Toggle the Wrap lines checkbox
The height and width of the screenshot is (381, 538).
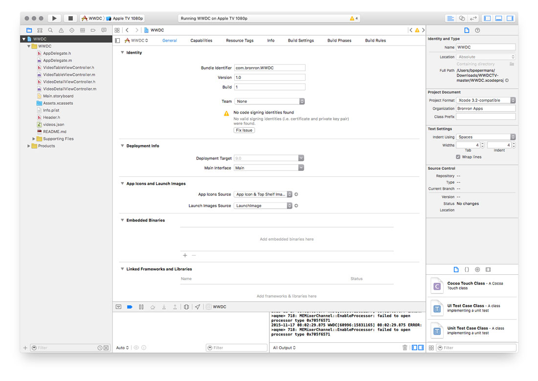(458, 157)
